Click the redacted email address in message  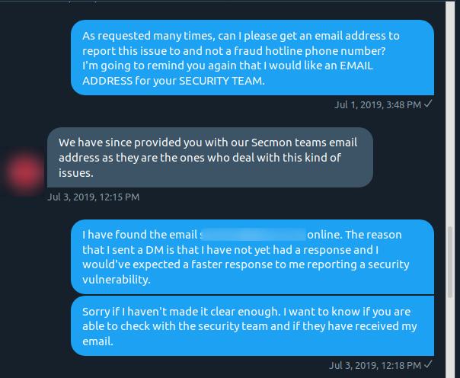tap(254, 234)
